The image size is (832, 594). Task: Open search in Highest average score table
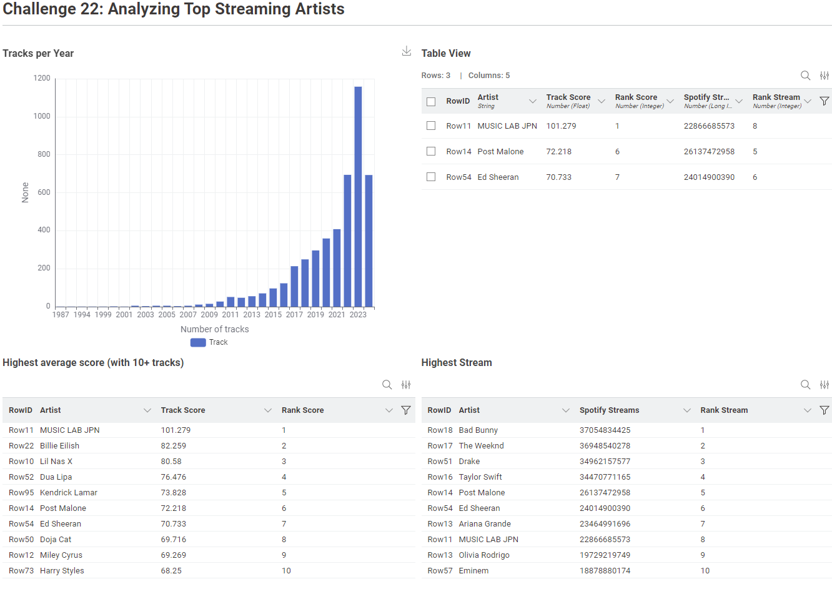coord(387,385)
